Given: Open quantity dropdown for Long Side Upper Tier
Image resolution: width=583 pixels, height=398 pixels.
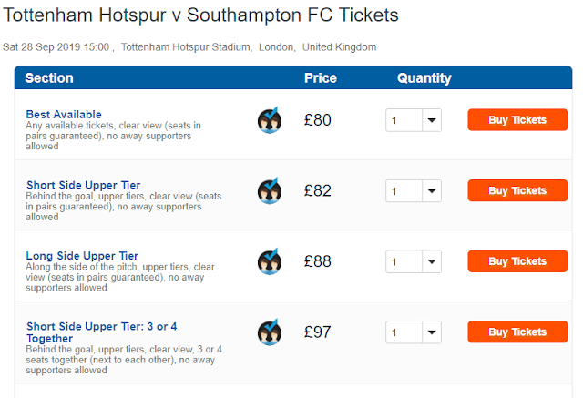Looking at the screenshot, I should click(x=413, y=261).
